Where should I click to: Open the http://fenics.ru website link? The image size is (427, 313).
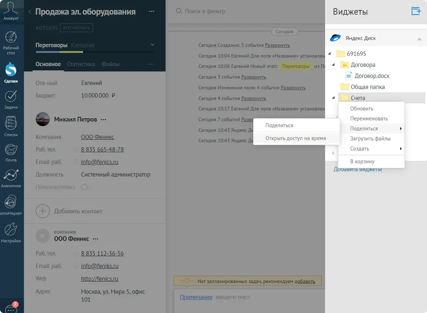[x=100, y=279]
